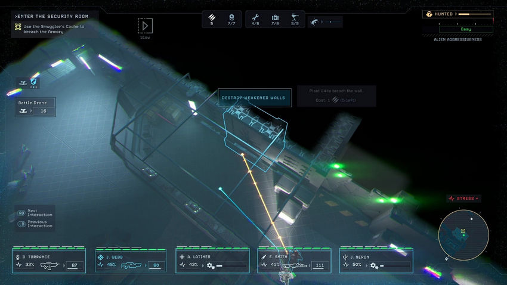Click D. Torrance ammo count 87
This screenshot has height=285, width=507.
point(75,265)
